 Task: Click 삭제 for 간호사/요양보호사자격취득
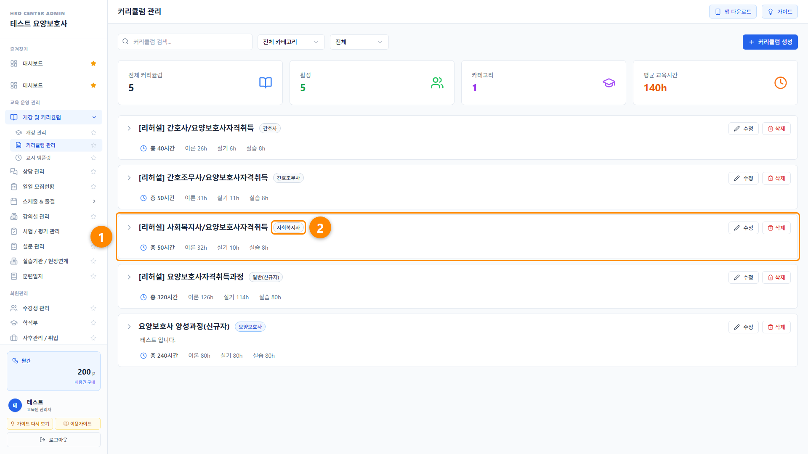776,129
